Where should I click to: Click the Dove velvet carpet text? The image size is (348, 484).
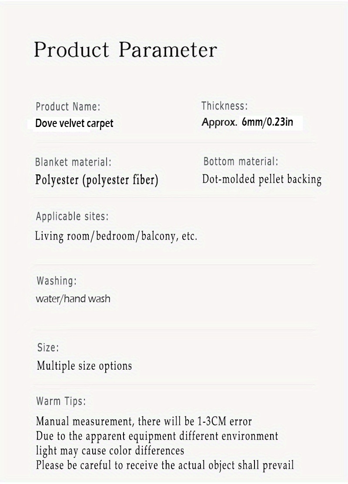click(x=74, y=124)
